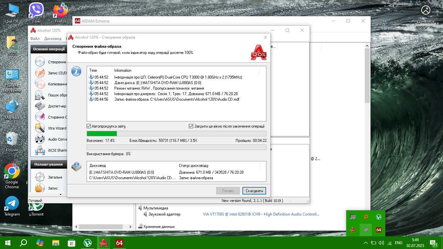Click the buffer usage progress bar
This screenshot has height=249, width=443.
pyautogui.click(x=177, y=147)
